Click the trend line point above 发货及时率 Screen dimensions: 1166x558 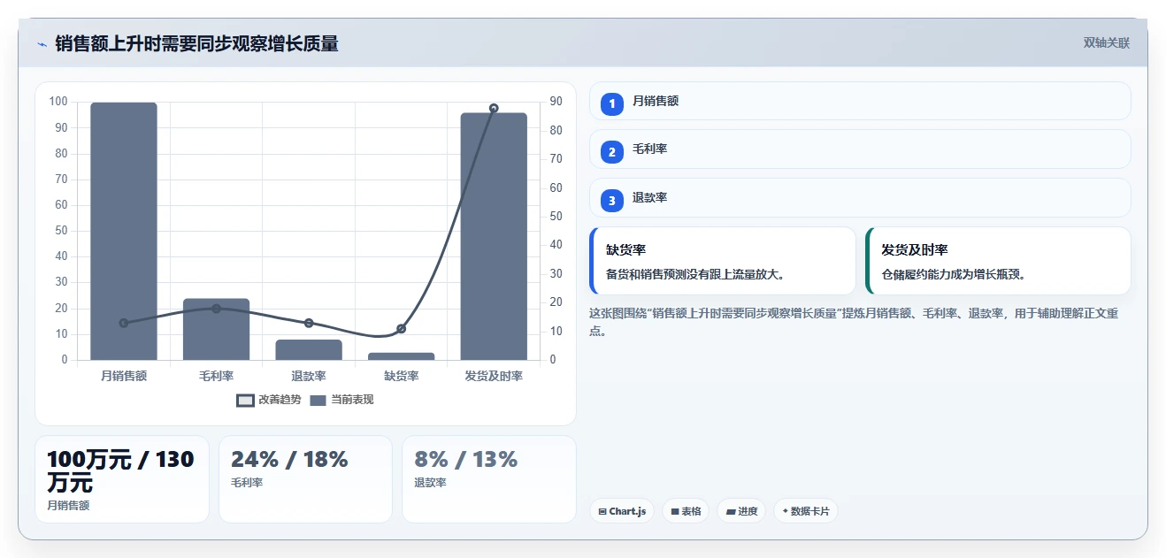(x=494, y=108)
